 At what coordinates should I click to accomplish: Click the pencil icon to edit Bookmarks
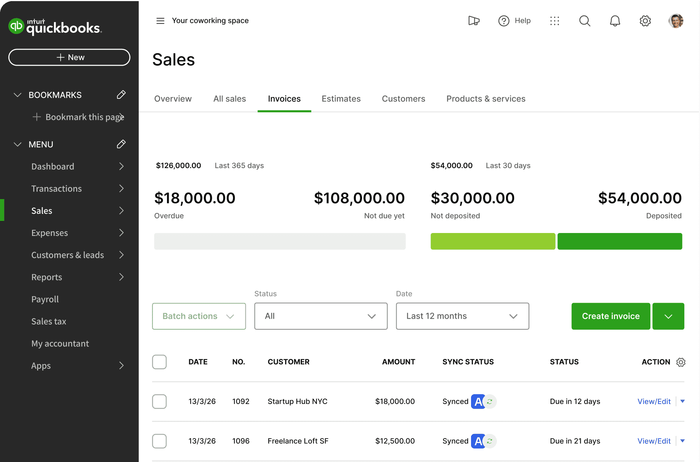(x=121, y=94)
